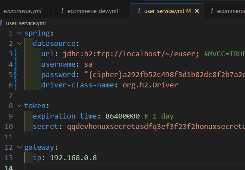Click line number 5 in the gutter
This screenshot has width=245, height=170.
pyautogui.click(x=11, y=75)
